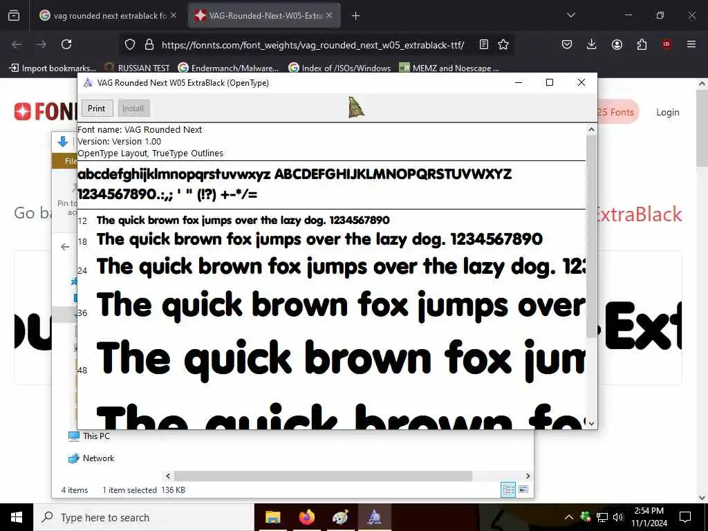Click the site security padlock icon

coord(149,44)
